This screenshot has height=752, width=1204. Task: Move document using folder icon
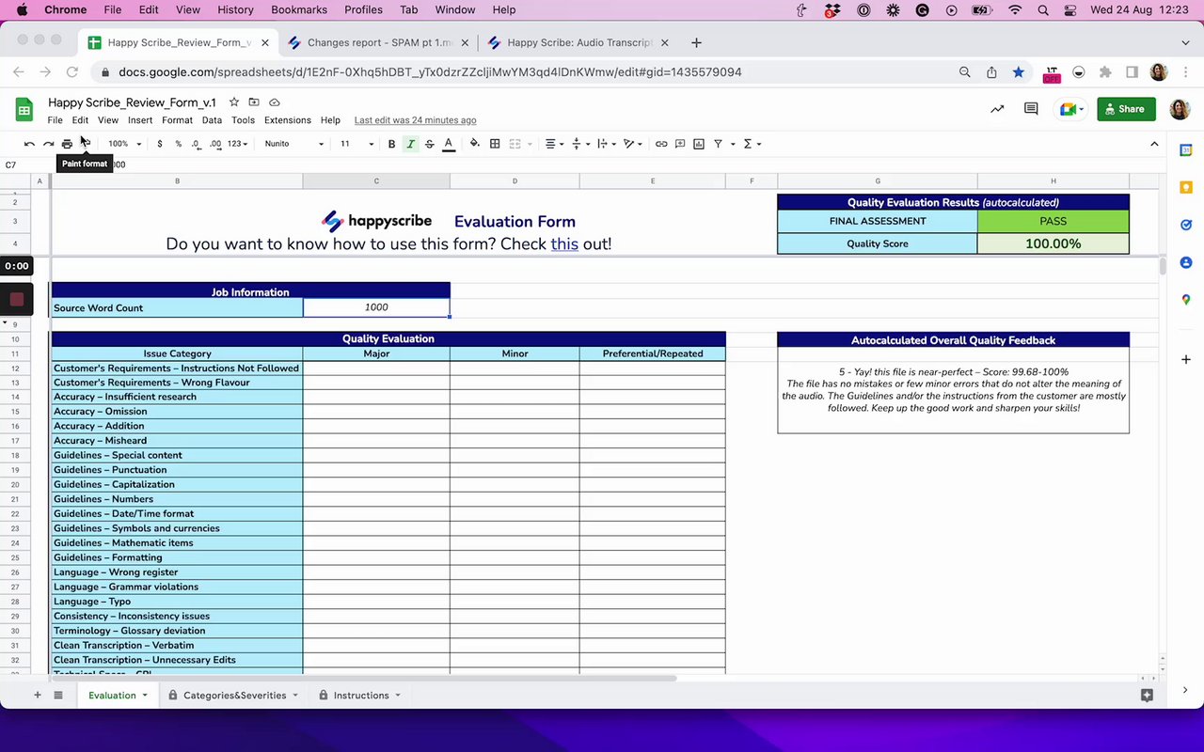point(254,102)
